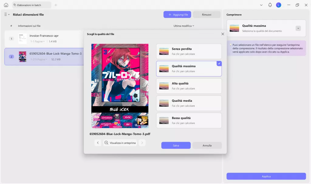Choose the Senza perdita quality option
This screenshot has height=184, width=311.
189,51
